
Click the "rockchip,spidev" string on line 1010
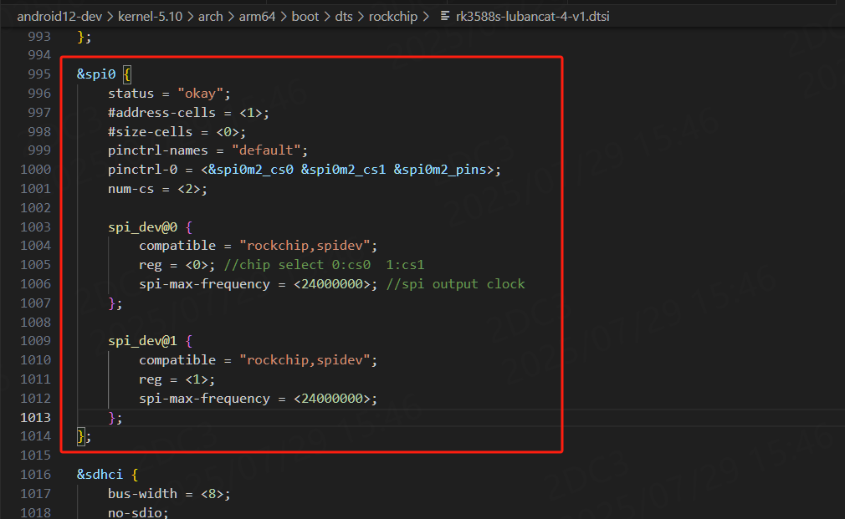[x=305, y=360]
